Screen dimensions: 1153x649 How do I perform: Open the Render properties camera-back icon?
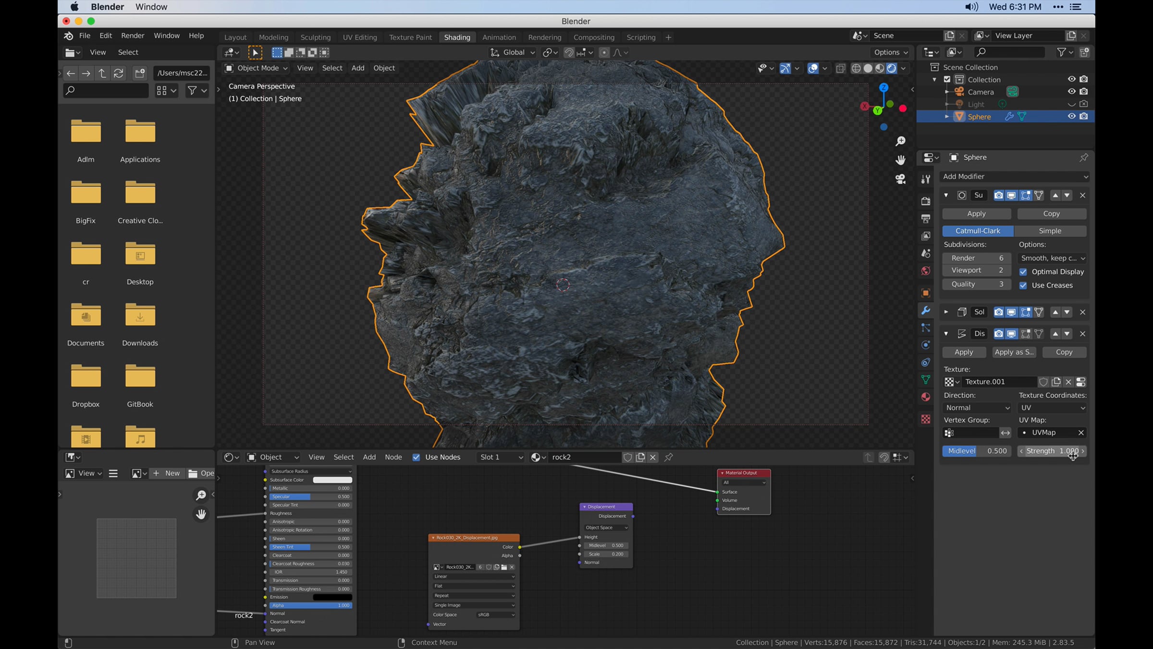pyautogui.click(x=925, y=201)
